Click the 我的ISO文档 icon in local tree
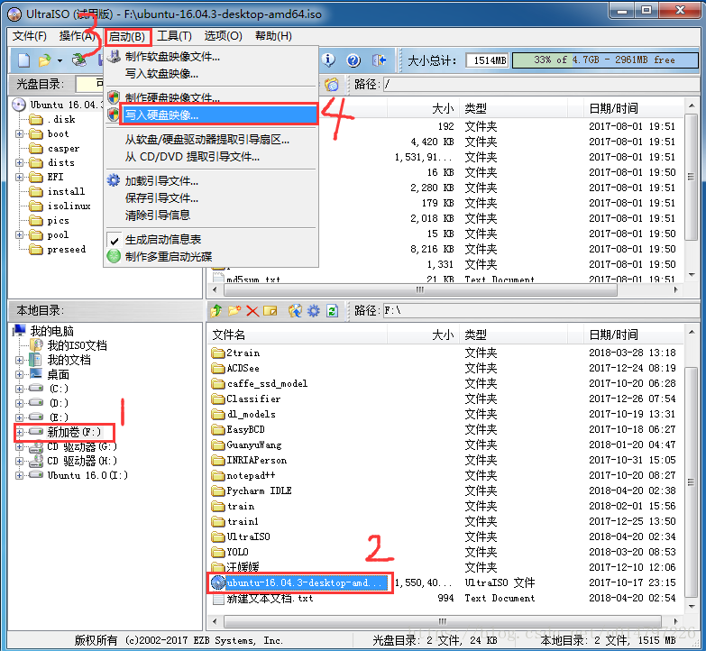The image size is (706, 651). tap(36, 345)
